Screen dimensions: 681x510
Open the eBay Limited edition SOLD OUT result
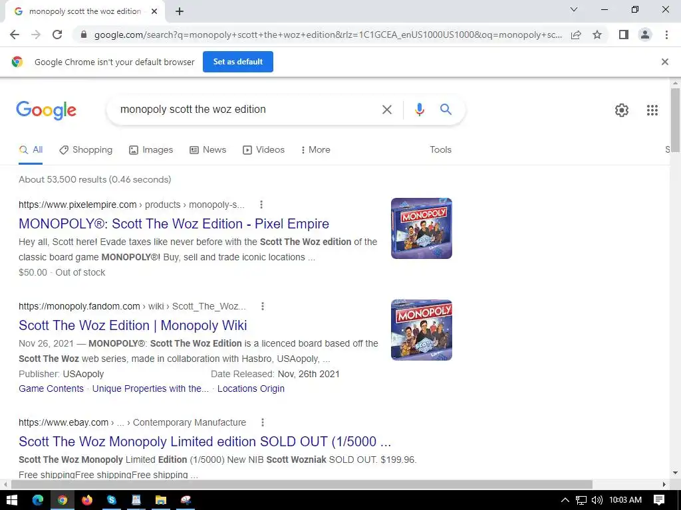point(205,442)
